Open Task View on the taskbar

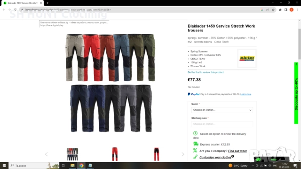(x=63, y=165)
